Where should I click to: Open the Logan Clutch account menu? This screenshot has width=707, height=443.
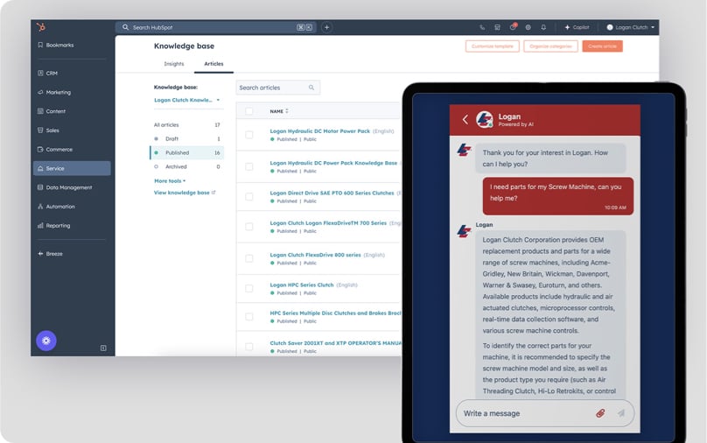click(631, 27)
